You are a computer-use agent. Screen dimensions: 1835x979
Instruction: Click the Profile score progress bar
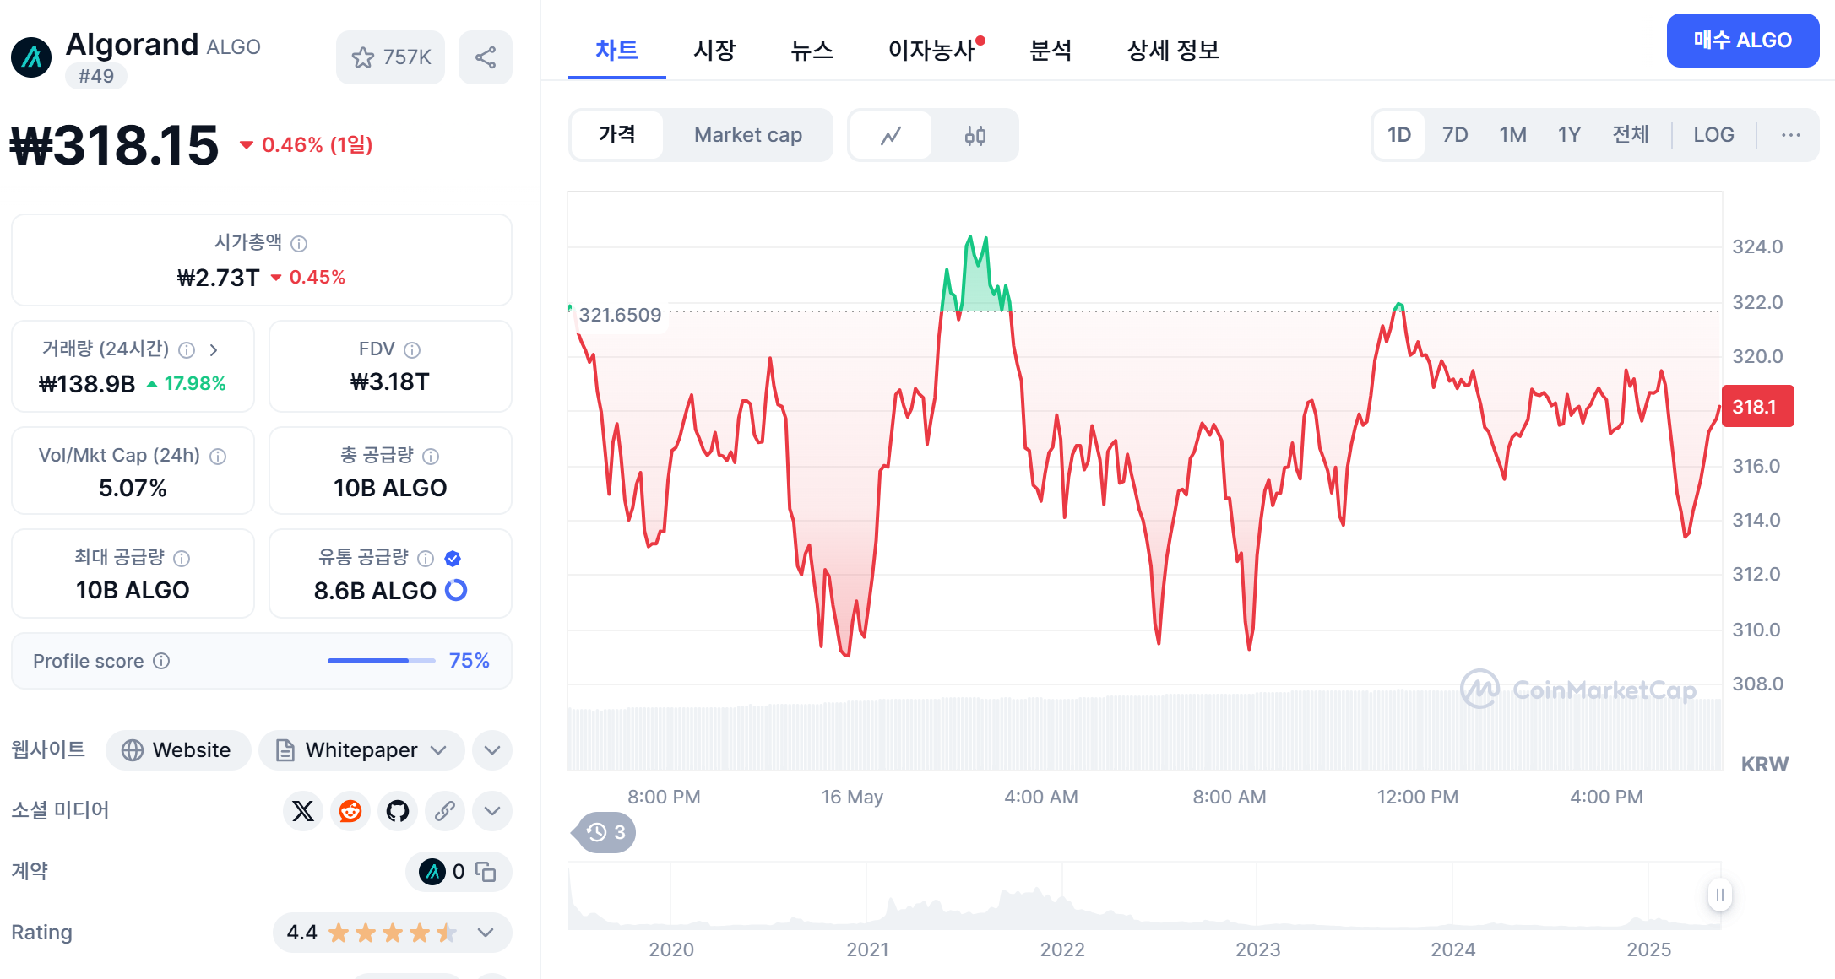coord(380,661)
